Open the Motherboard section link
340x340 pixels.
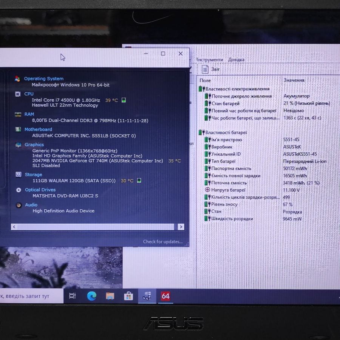click(x=38, y=130)
